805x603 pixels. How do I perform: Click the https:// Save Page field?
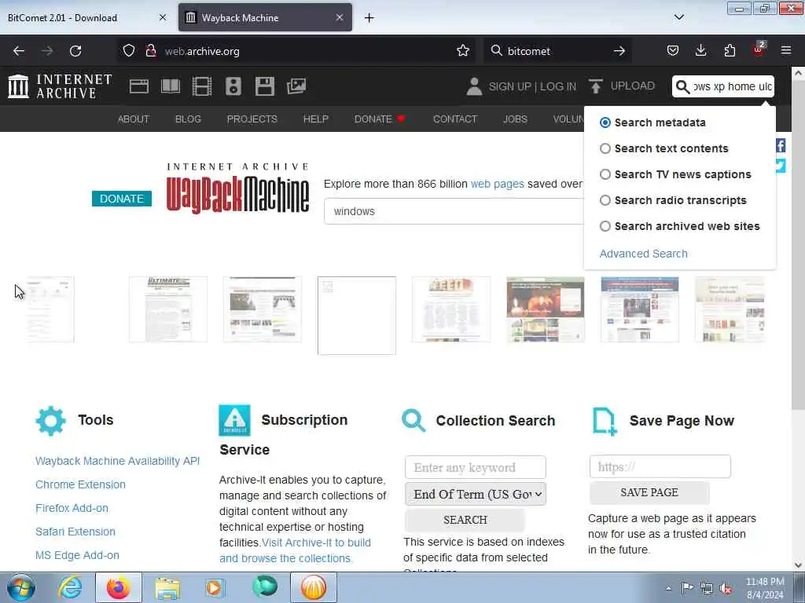(660, 466)
